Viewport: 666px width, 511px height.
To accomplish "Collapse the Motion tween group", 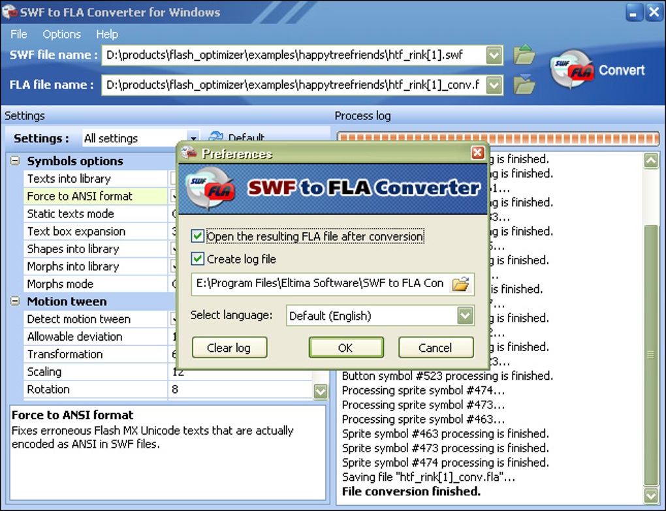I will click(x=15, y=302).
